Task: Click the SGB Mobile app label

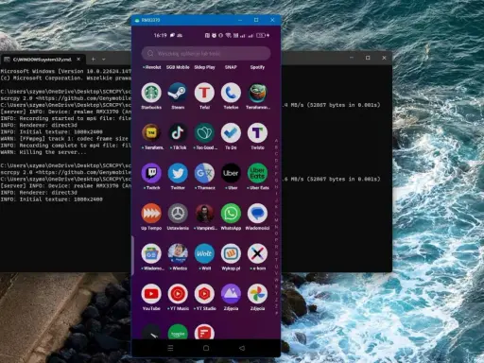Action: 178,67
